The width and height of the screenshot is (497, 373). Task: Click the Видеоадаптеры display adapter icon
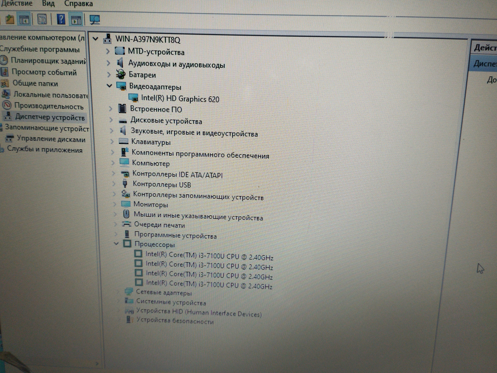[x=121, y=86]
